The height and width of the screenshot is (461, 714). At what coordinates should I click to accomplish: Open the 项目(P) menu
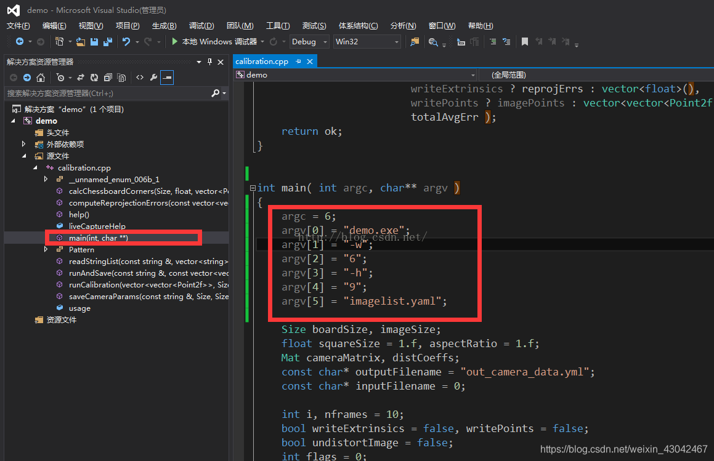(x=128, y=26)
